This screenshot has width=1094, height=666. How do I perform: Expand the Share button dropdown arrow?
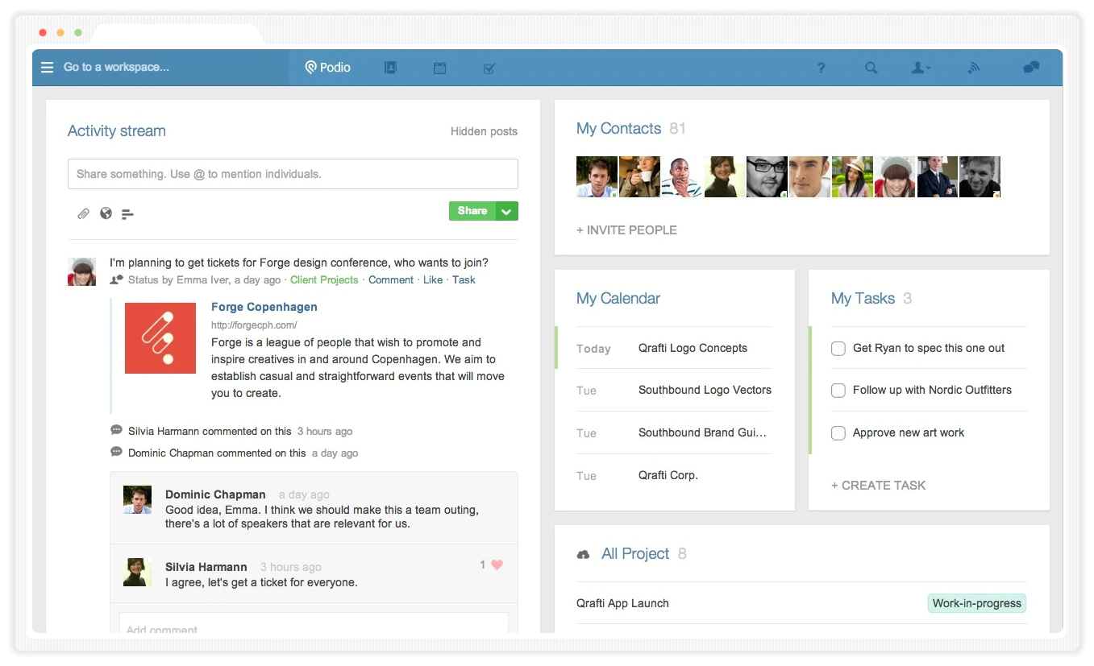pyautogui.click(x=507, y=211)
